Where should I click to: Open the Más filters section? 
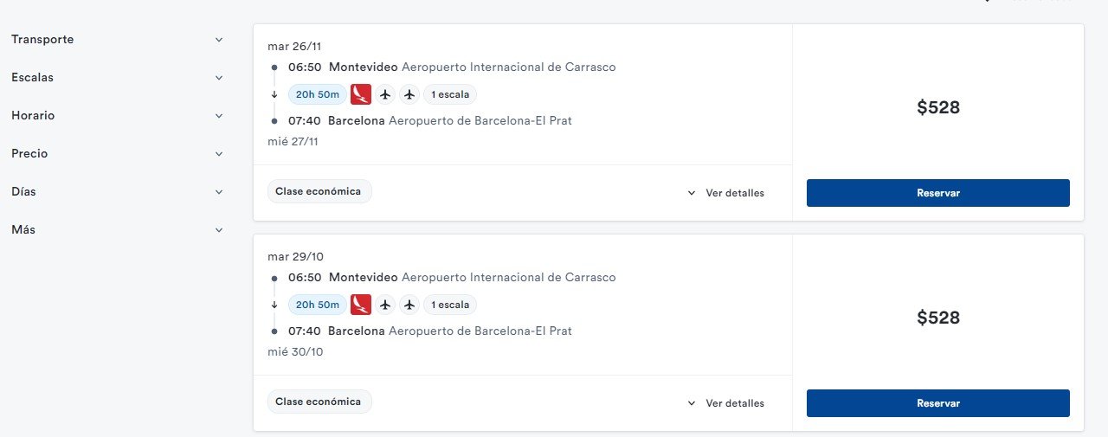coord(219,230)
